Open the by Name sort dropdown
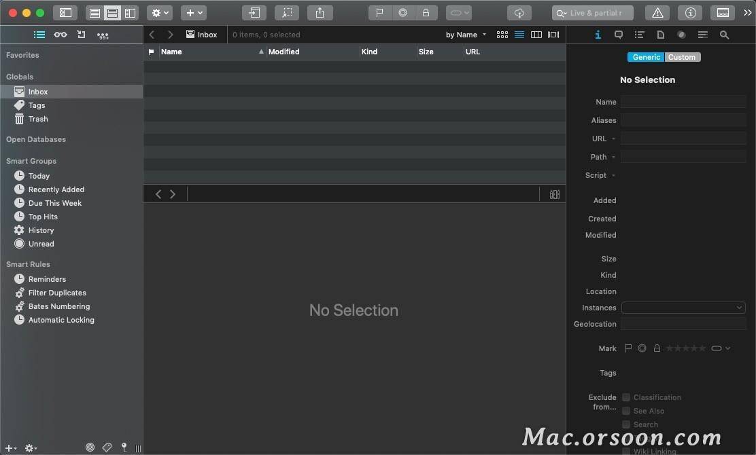Viewport: 756px width, 455px height. 466,35
